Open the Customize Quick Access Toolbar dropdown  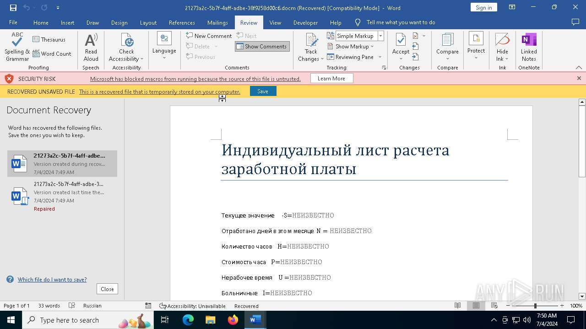coord(58,8)
